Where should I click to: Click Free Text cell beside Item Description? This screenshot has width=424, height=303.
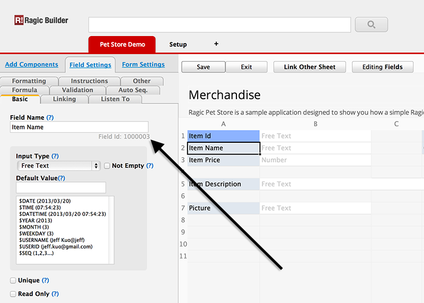[342, 184]
